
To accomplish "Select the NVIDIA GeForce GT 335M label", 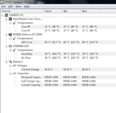I will (x=28, y=35).
